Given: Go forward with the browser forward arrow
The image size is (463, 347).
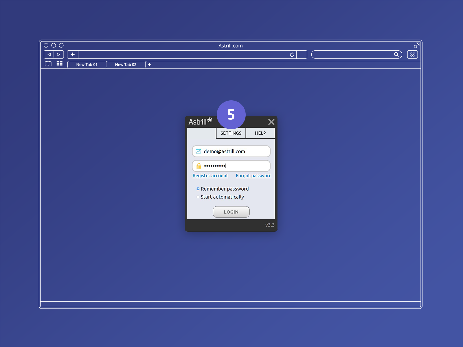Looking at the screenshot, I should 59,54.
